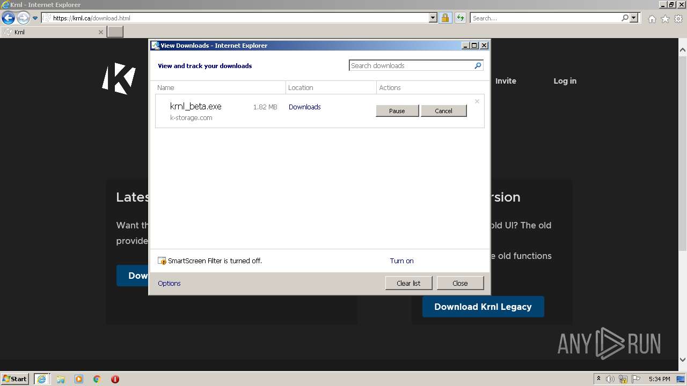687x386 pixels.
Task: Click the page scrollbar up arrow
Action: click(x=682, y=50)
